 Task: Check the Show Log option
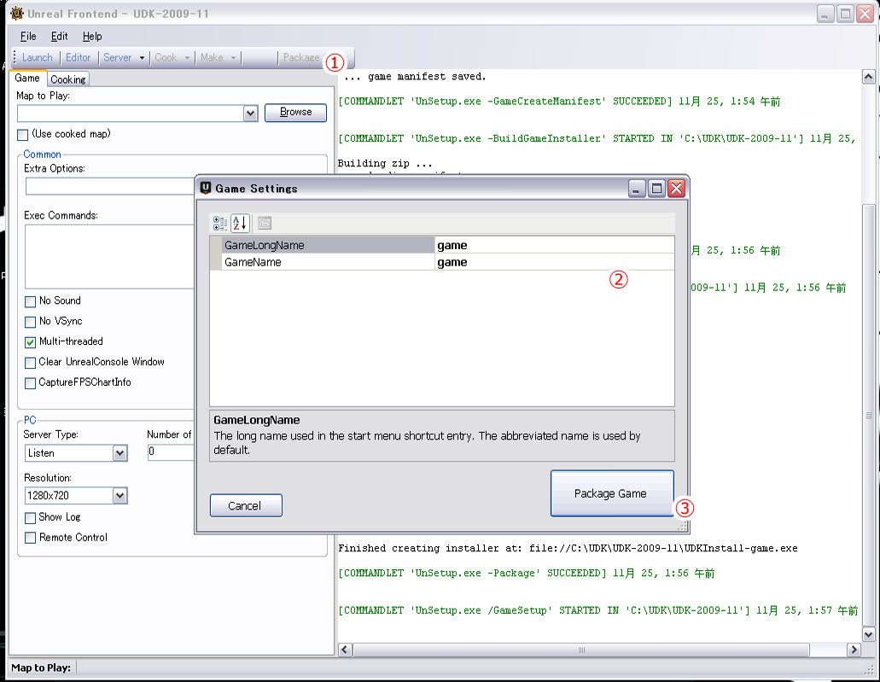click(31, 517)
